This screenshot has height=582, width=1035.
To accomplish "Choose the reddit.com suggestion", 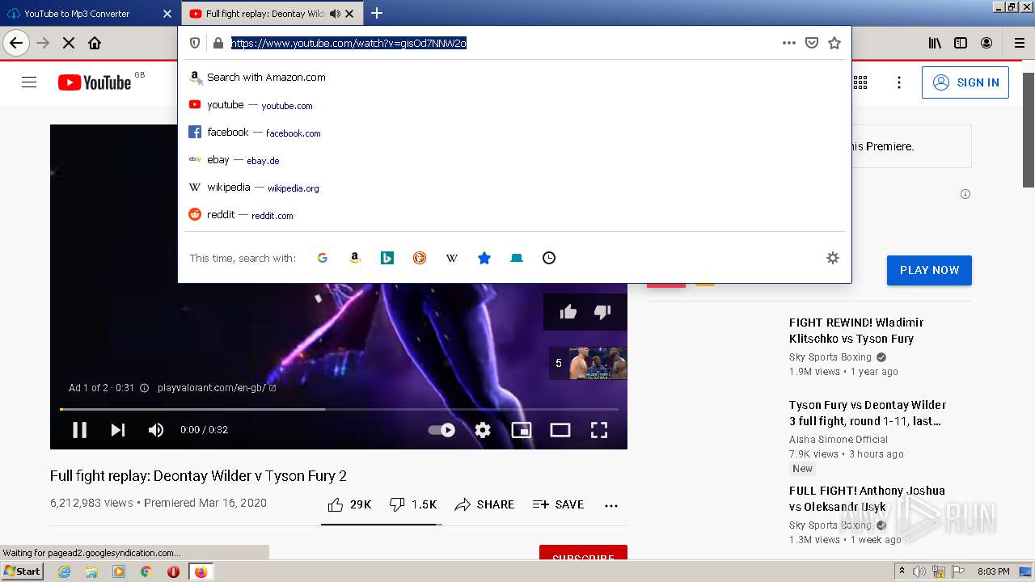I will pos(514,215).
